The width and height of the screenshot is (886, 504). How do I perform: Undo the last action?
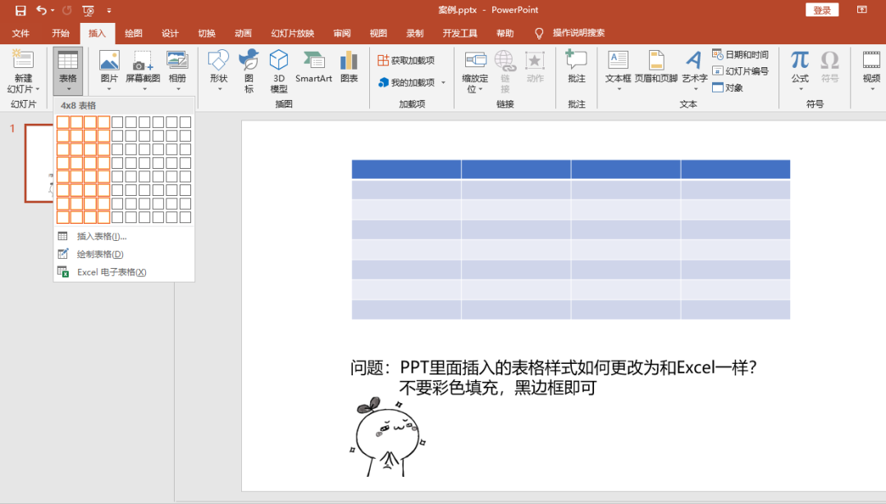(x=41, y=10)
